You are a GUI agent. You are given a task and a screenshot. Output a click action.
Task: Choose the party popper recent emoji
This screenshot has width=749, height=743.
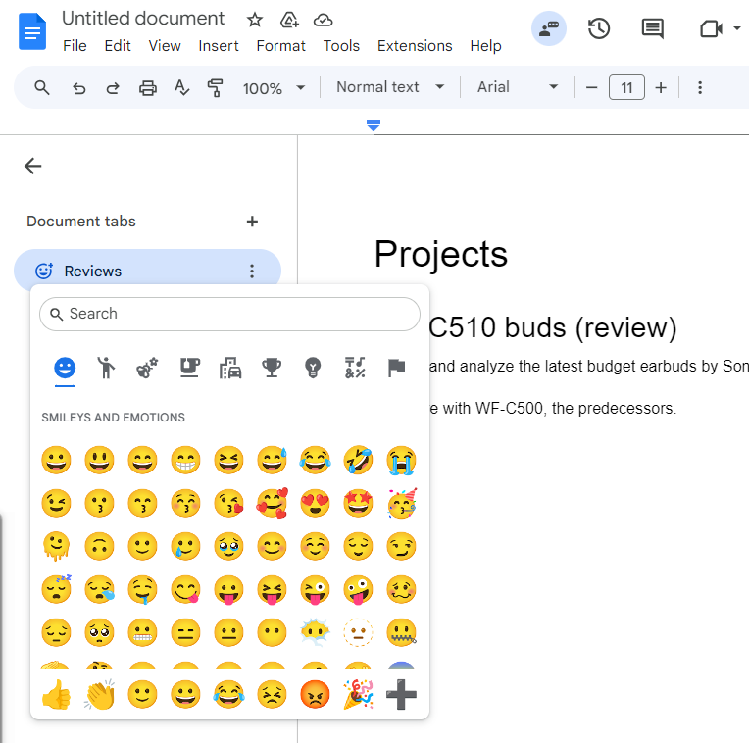point(358,694)
